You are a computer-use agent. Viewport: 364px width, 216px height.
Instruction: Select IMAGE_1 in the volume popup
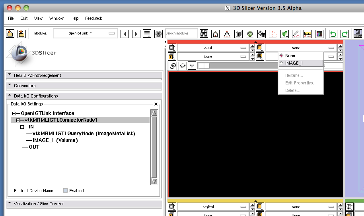point(294,63)
